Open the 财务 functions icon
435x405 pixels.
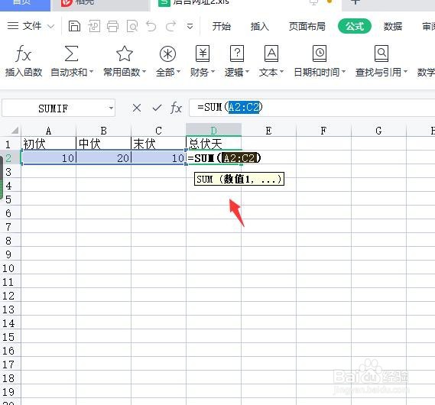click(203, 53)
